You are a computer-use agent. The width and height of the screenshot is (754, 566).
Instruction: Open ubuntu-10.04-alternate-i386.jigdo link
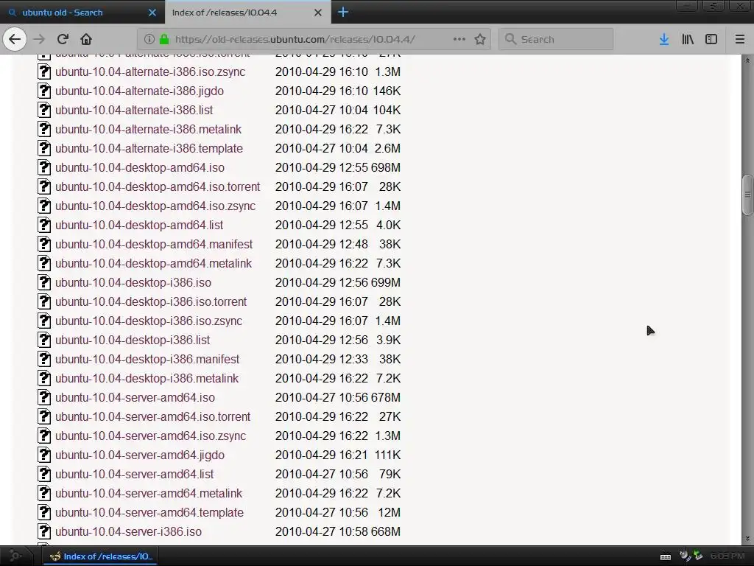click(x=139, y=91)
